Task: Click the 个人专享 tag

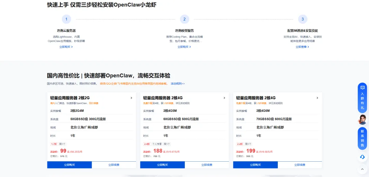Action: [157, 144]
